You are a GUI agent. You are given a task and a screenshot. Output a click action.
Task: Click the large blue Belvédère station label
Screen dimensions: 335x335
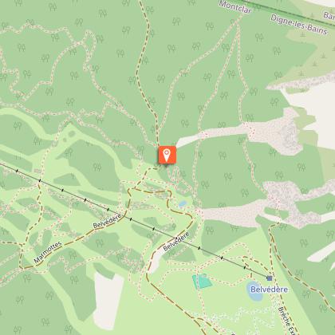click(x=269, y=289)
